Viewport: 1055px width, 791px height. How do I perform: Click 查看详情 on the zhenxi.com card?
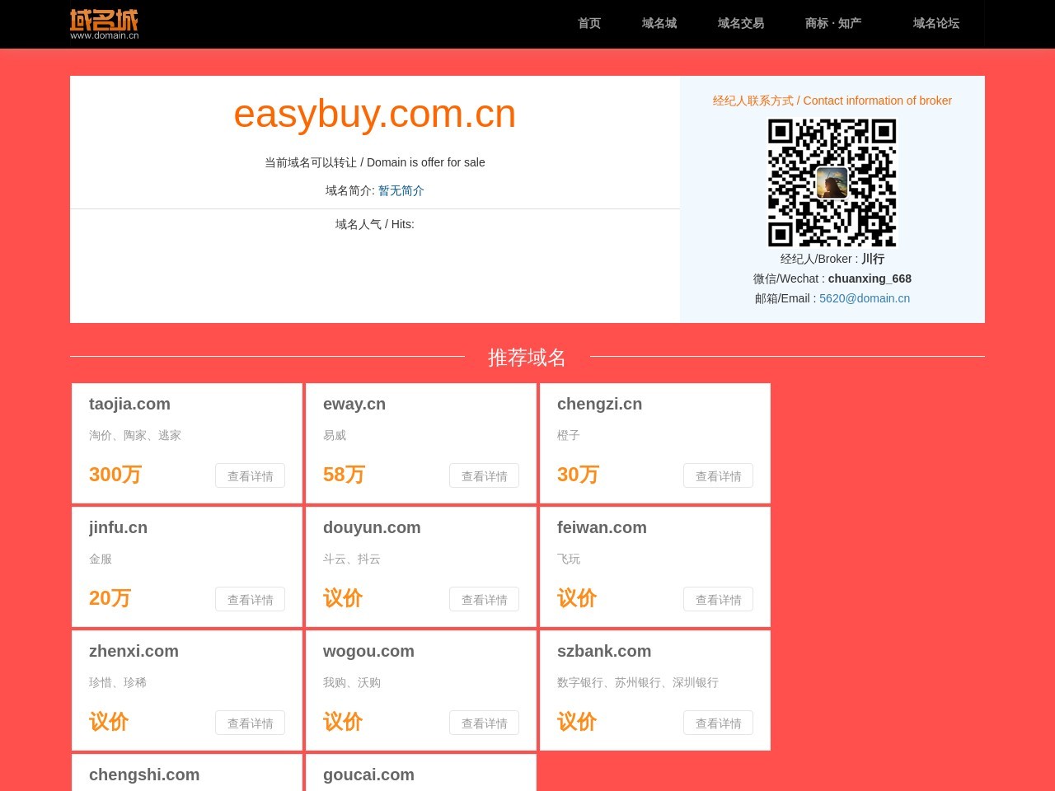pos(250,723)
